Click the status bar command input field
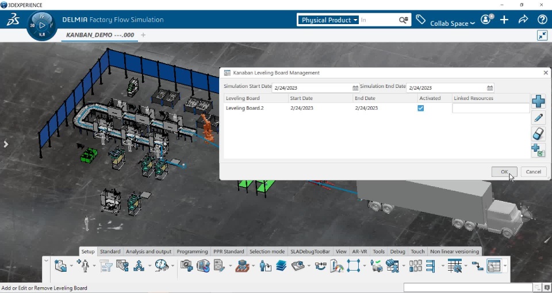Image resolution: width=552 pixels, height=293 pixels. pos(468,287)
